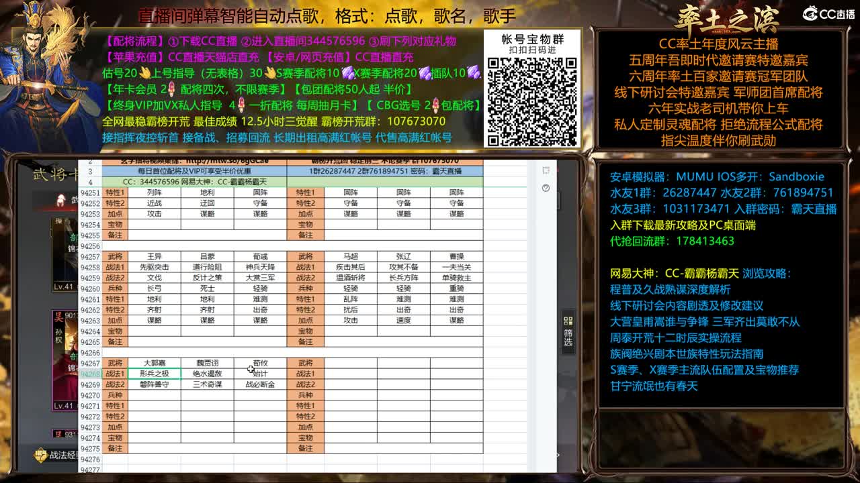This screenshot has width=860, height=483.
Task: Select green cell CC：344576596 网易大神
Action: click(x=194, y=182)
